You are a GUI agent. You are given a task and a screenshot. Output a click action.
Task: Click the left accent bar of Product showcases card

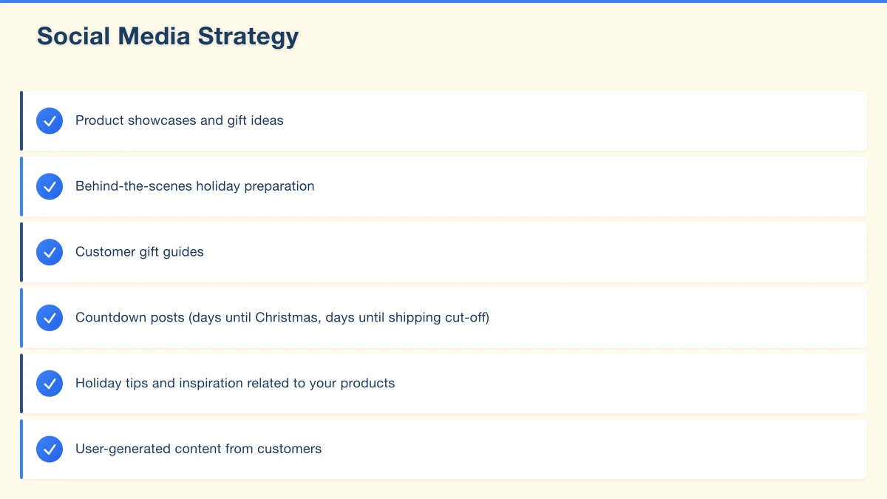coord(21,120)
